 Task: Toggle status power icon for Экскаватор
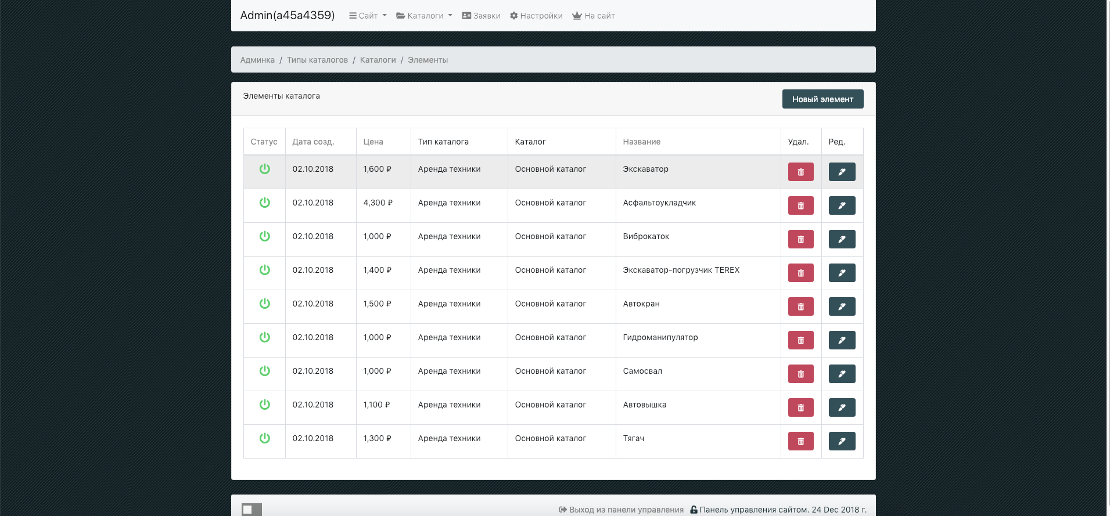[264, 169]
